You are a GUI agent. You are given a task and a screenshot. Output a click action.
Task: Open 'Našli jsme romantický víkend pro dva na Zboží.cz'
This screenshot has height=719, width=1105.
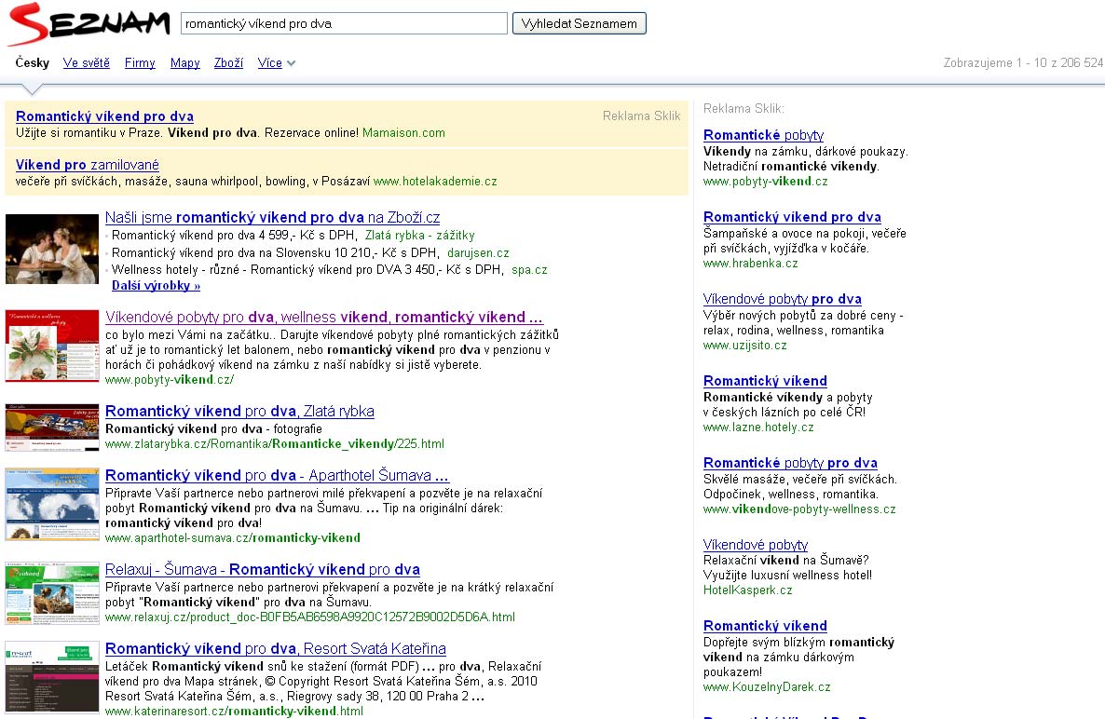pyautogui.click(x=273, y=218)
